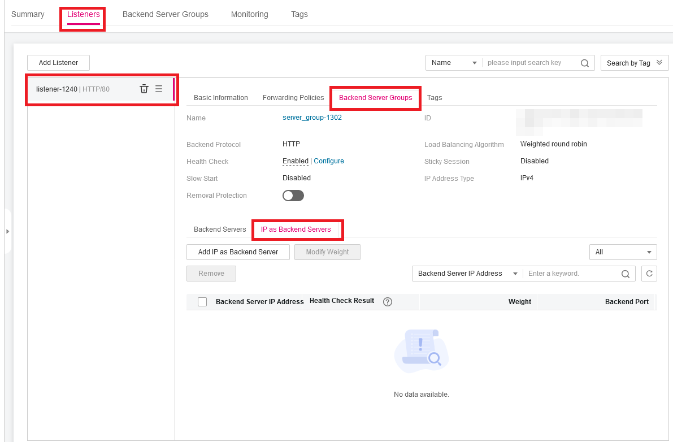Screen dimensions: 673x442
Task: Enable the Removal Protection toggle
Action: pyautogui.click(x=293, y=195)
